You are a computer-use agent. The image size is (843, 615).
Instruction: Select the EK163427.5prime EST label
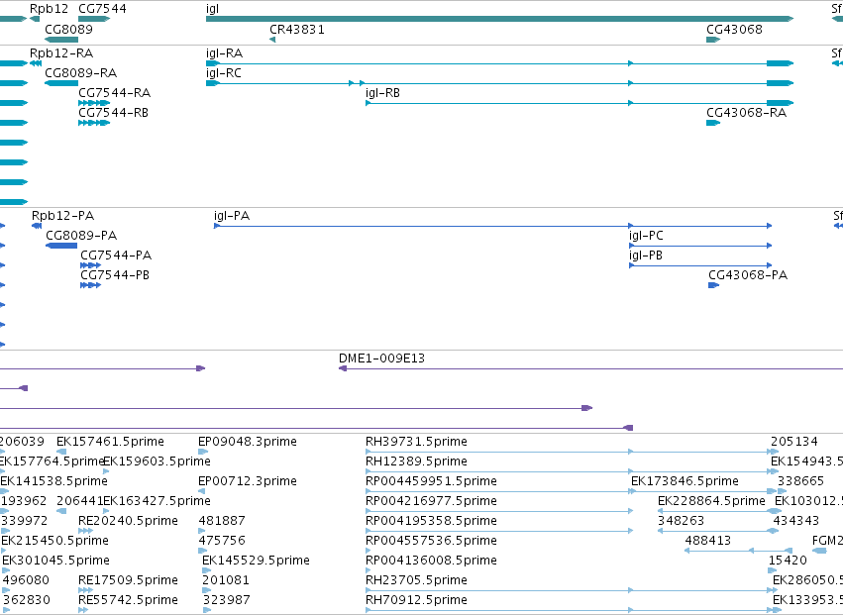click(x=157, y=500)
